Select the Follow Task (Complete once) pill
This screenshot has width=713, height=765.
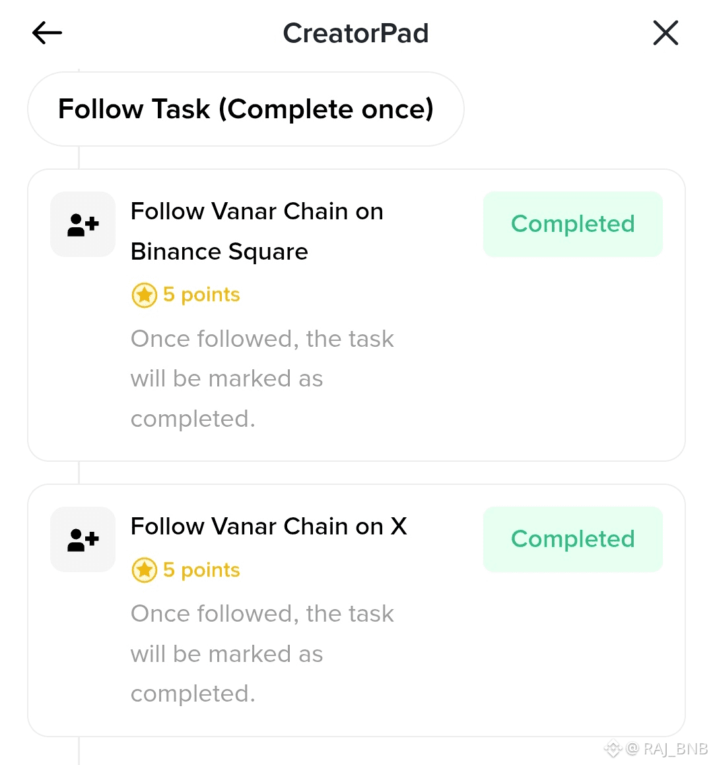[246, 109]
